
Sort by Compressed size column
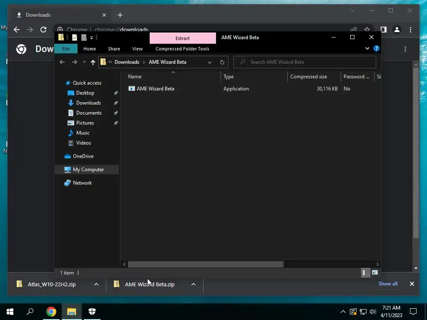tap(314, 77)
